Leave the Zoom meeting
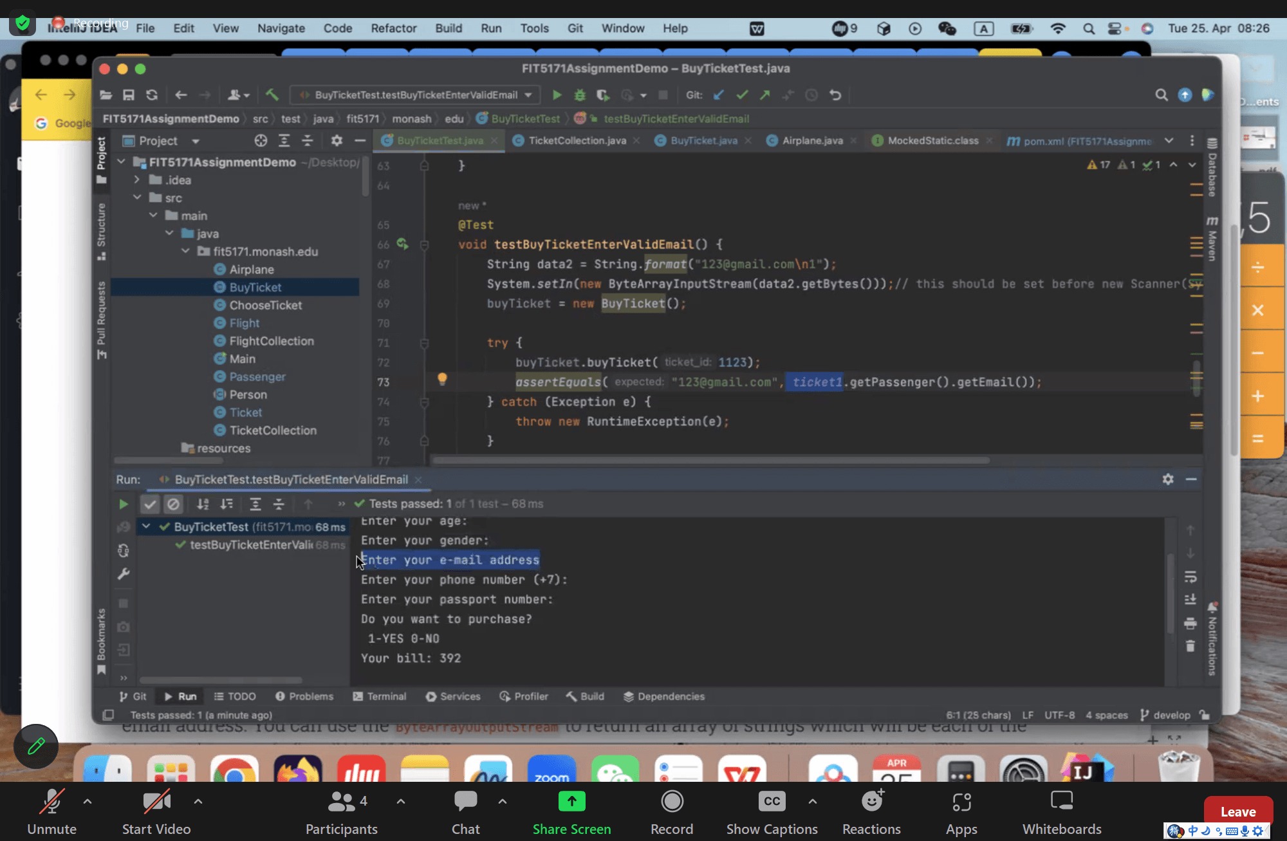 click(1238, 812)
